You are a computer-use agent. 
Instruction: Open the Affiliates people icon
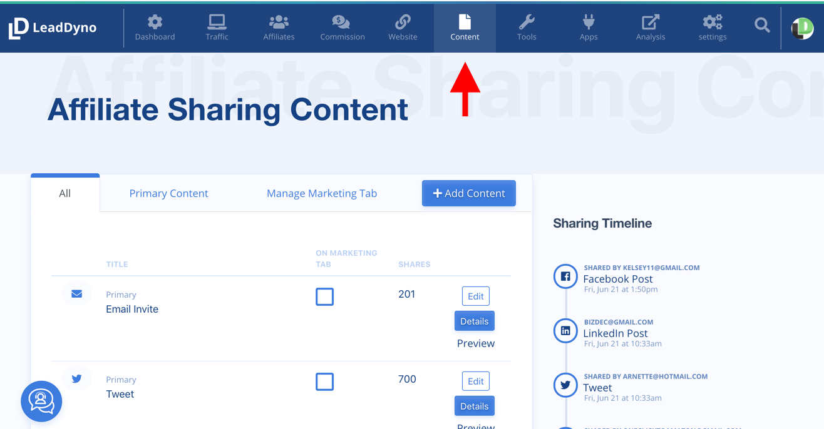(279, 23)
